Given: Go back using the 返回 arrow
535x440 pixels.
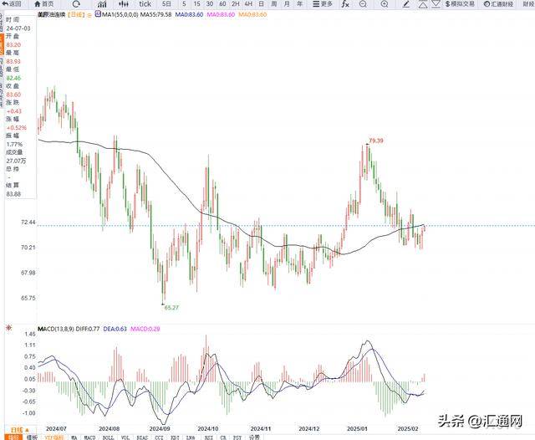Looking at the screenshot, I should coord(11,4).
